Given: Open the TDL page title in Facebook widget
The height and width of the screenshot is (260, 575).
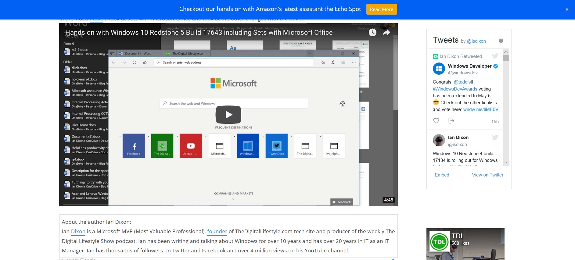Looking at the screenshot, I should click(458, 236).
